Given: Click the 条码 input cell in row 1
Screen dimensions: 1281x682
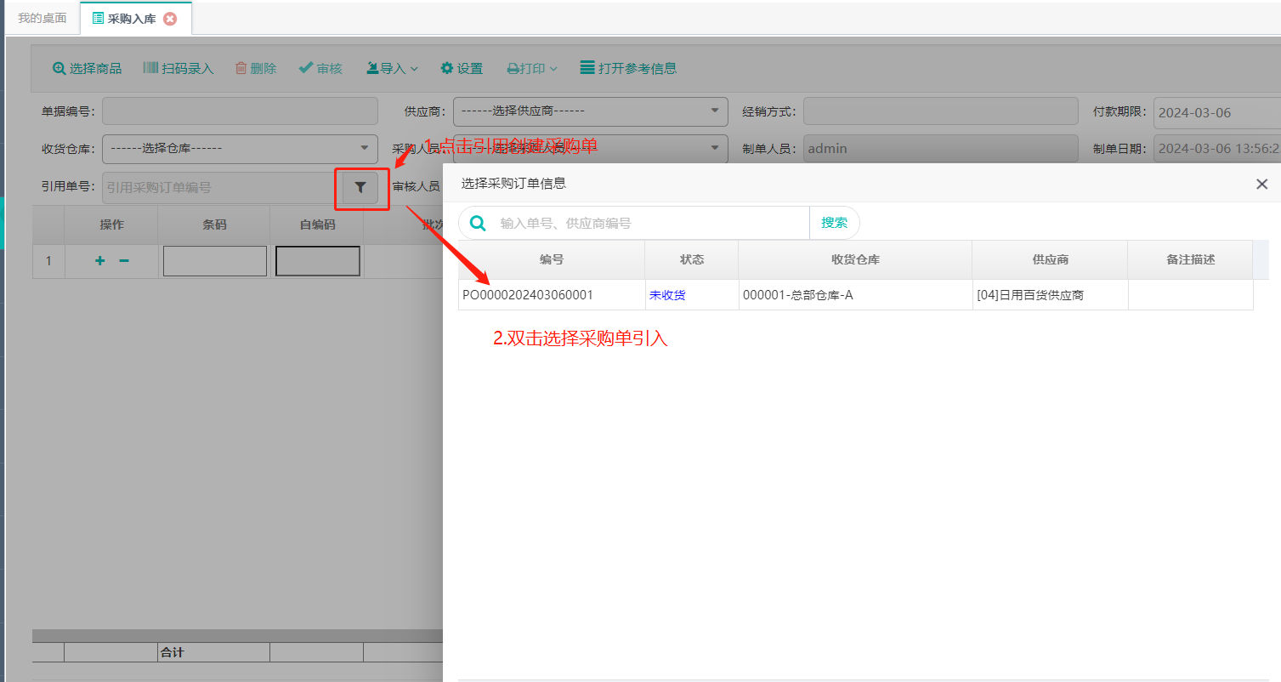Looking at the screenshot, I should click(215, 261).
